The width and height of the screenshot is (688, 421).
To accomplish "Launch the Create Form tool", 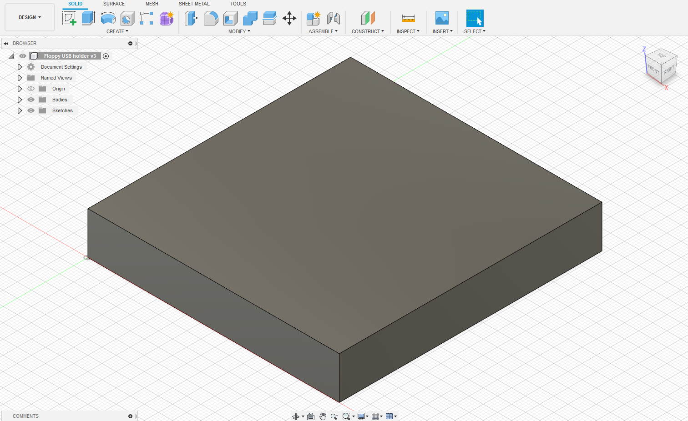I will [x=167, y=18].
